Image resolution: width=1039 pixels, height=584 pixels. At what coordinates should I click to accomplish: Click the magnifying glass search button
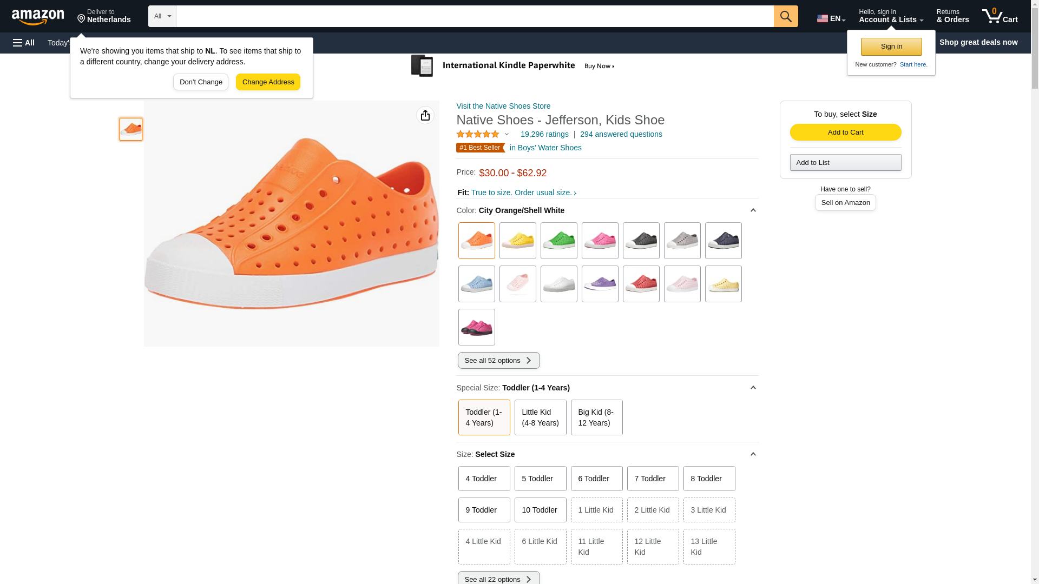tap(785, 16)
